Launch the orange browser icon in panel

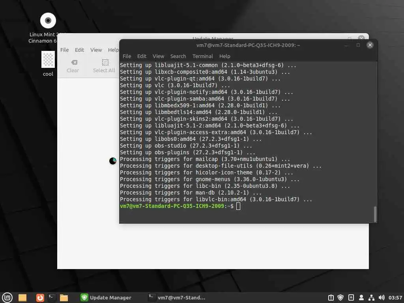[x=40, y=297]
